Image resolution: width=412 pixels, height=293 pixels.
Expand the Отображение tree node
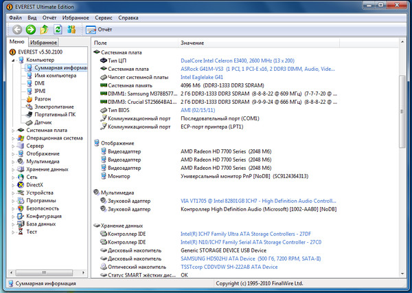[x=13, y=154]
